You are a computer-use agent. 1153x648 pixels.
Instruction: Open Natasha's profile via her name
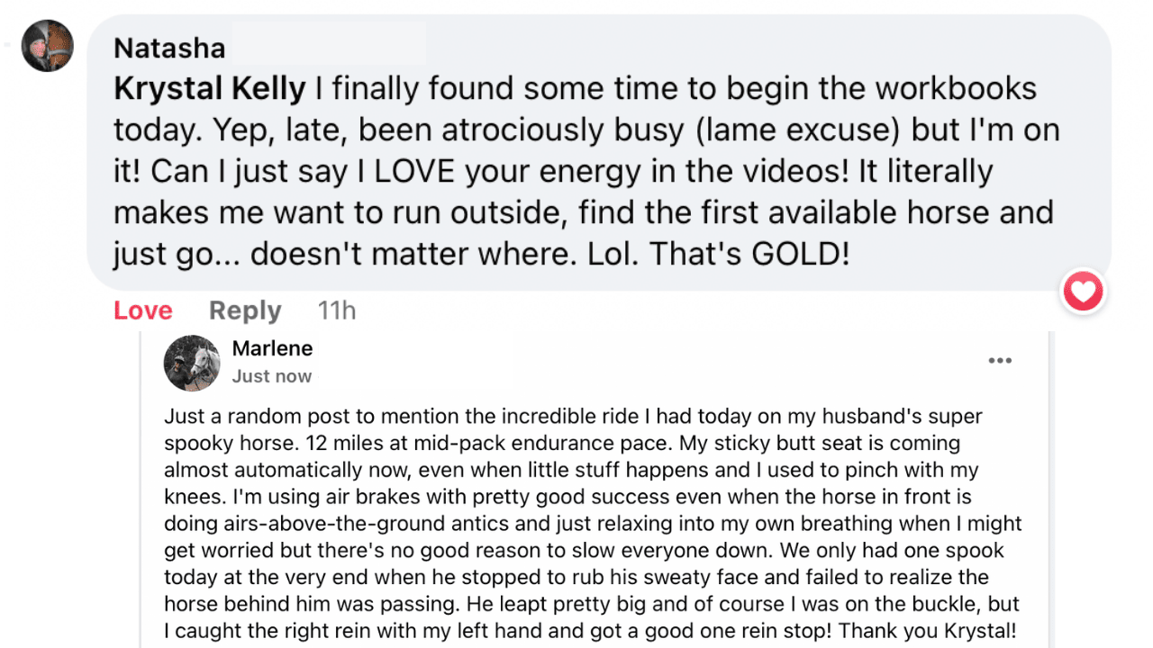[x=169, y=47]
